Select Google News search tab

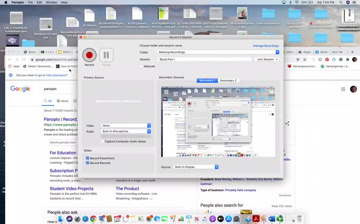pyautogui.click(x=62, y=101)
